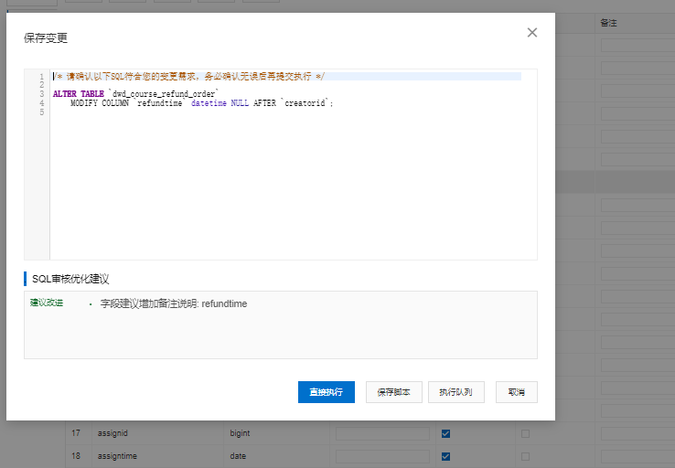Click the 保存脚本 button
This screenshot has height=468, width=675.
pos(394,392)
